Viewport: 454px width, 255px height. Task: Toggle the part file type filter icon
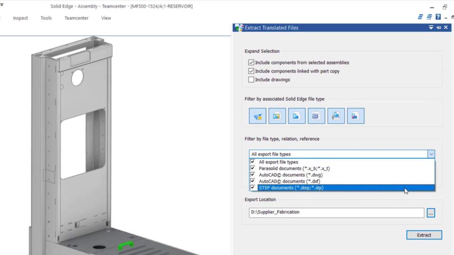pos(297,116)
